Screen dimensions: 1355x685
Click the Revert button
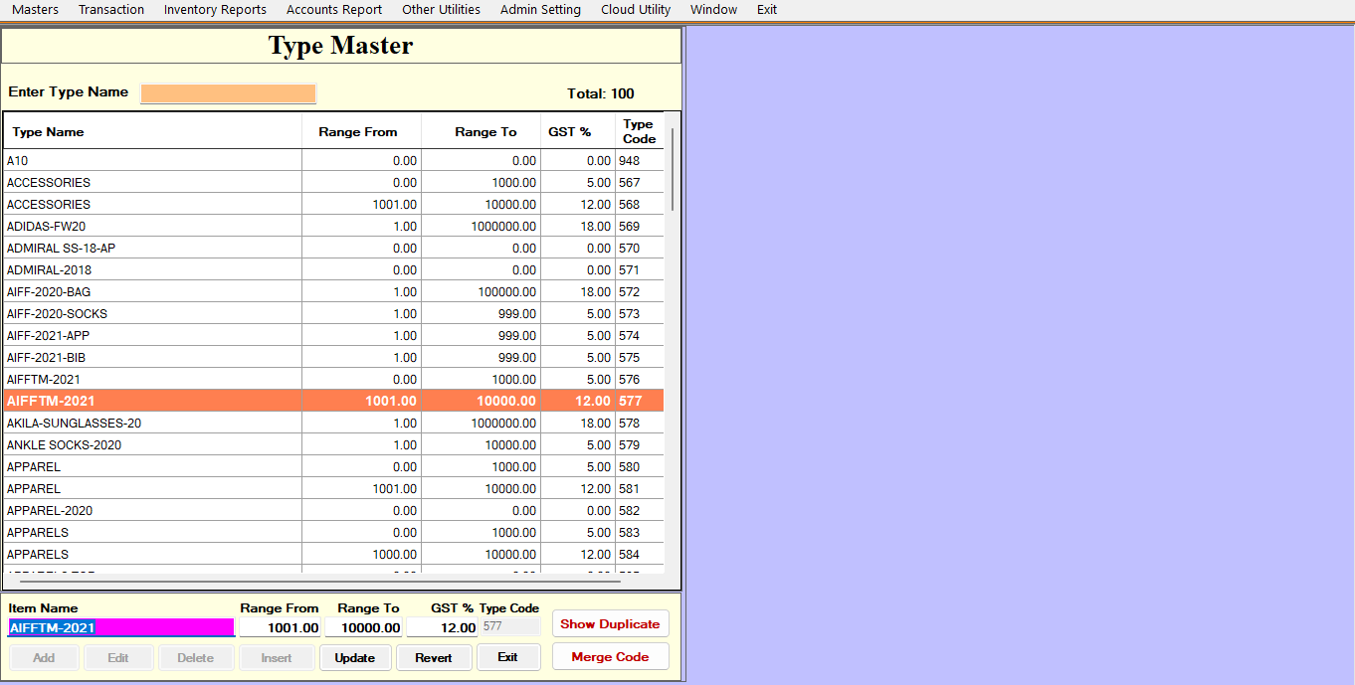coord(434,658)
